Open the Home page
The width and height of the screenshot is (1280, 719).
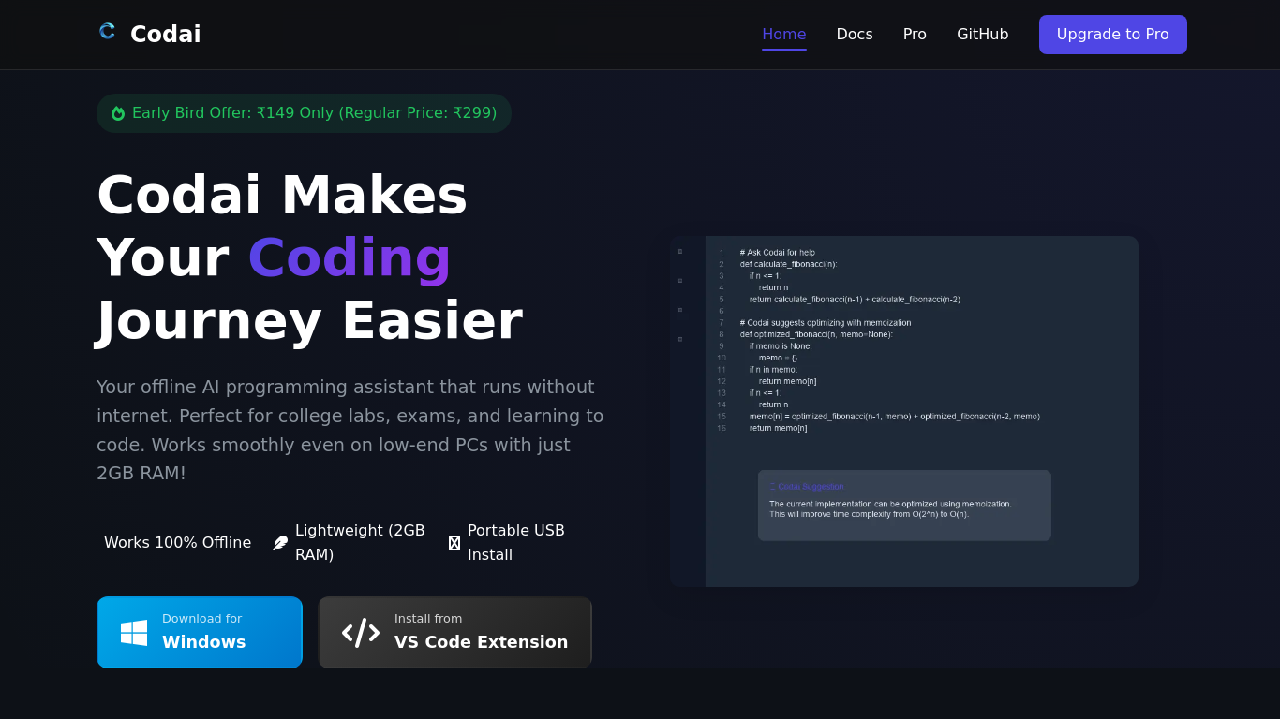click(783, 34)
